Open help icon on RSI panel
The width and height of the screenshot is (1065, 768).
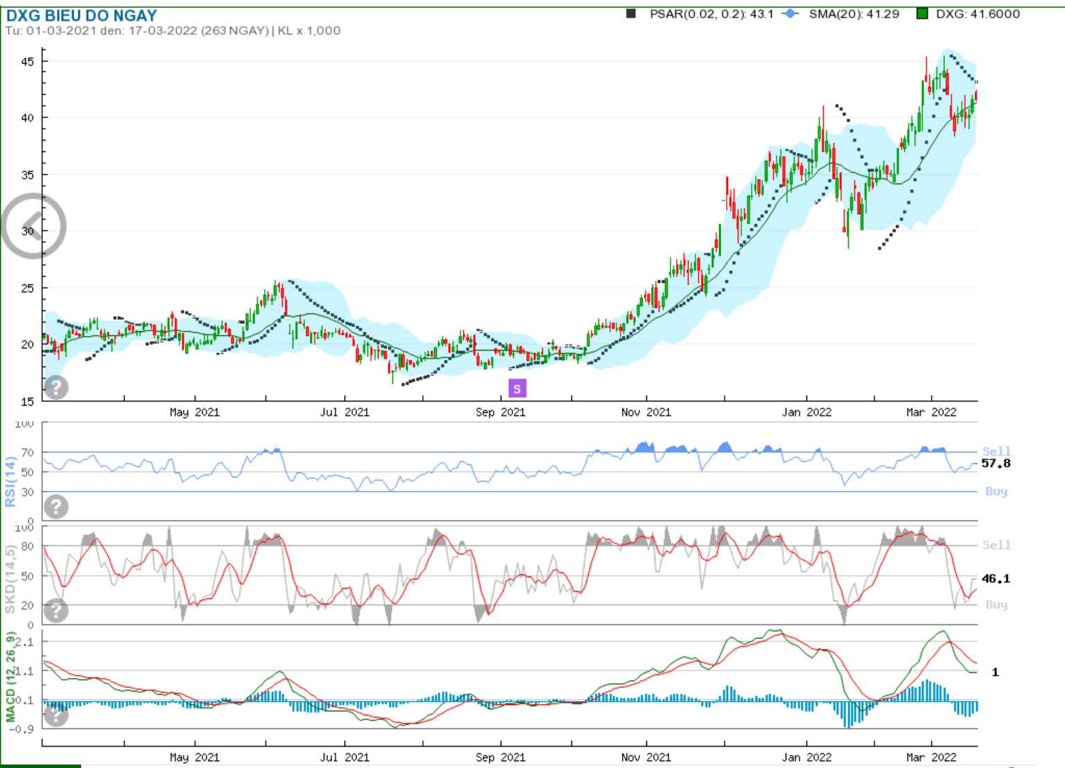pyautogui.click(x=56, y=507)
